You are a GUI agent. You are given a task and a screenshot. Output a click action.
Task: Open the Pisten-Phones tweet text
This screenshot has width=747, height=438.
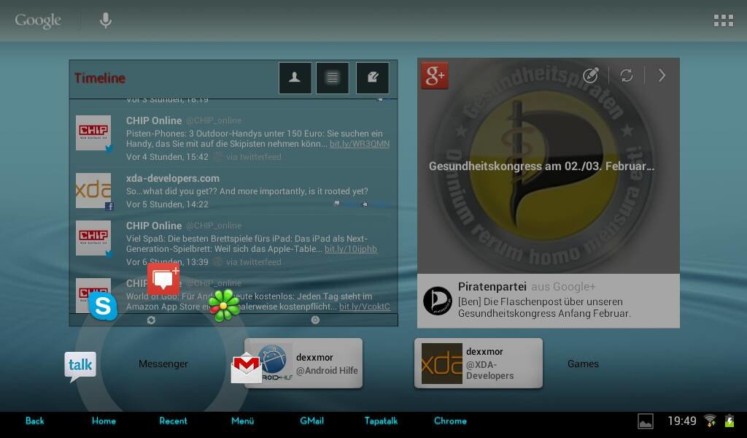[258, 139]
